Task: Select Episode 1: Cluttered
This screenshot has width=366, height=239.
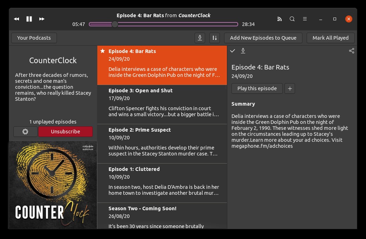Action: pyautogui.click(x=162, y=183)
